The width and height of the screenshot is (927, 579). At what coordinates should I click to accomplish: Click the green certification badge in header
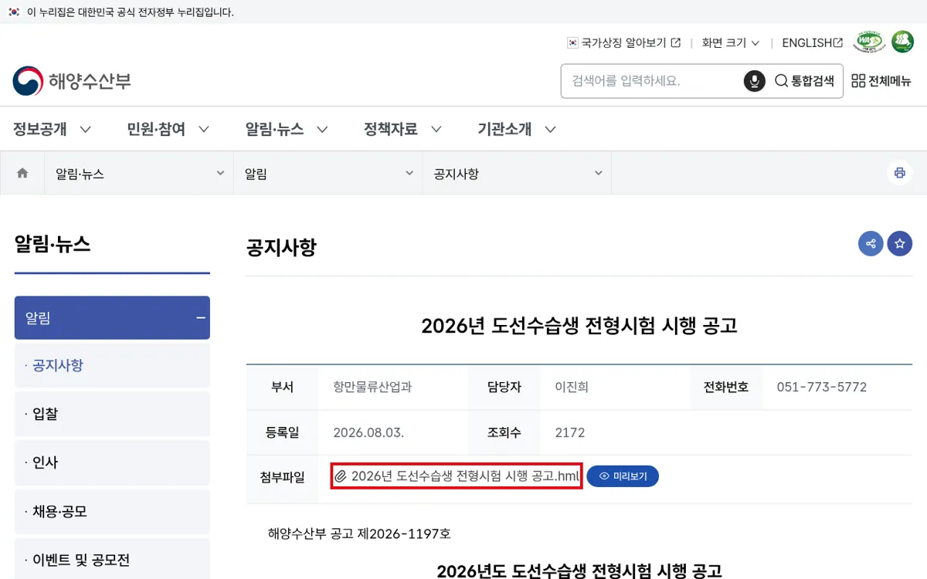point(902,42)
